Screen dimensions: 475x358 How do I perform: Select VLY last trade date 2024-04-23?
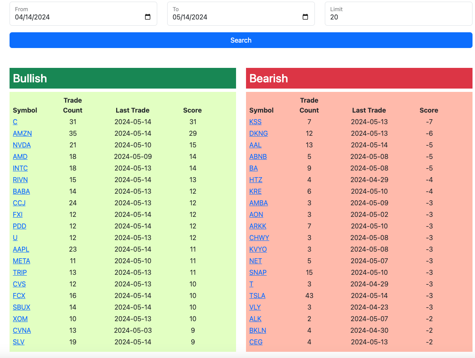(369, 307)
